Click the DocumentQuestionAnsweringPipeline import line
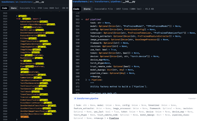Image resolution: width=197 pixels, height=121 pixels. pos(37,33)
